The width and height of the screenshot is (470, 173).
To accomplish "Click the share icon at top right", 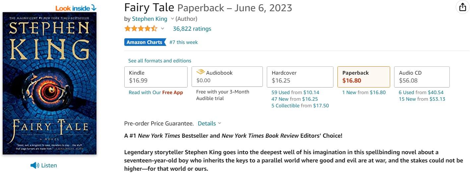I will point(463,7).
